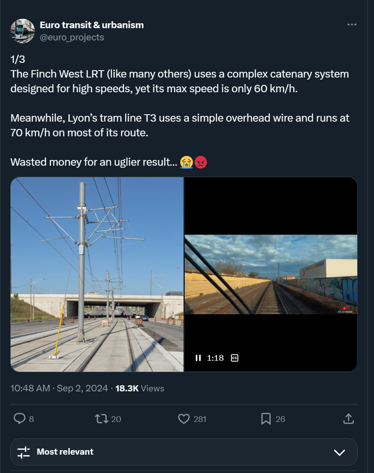The height and width of the screenshot is (473, 374).
Task: Enable closed captions on the video
Action: [234, 358]
